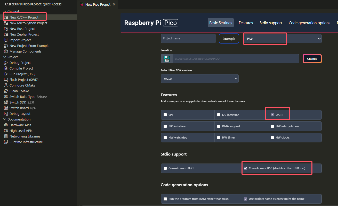Go to Code generation options nav tab

[x=309, y=23]
